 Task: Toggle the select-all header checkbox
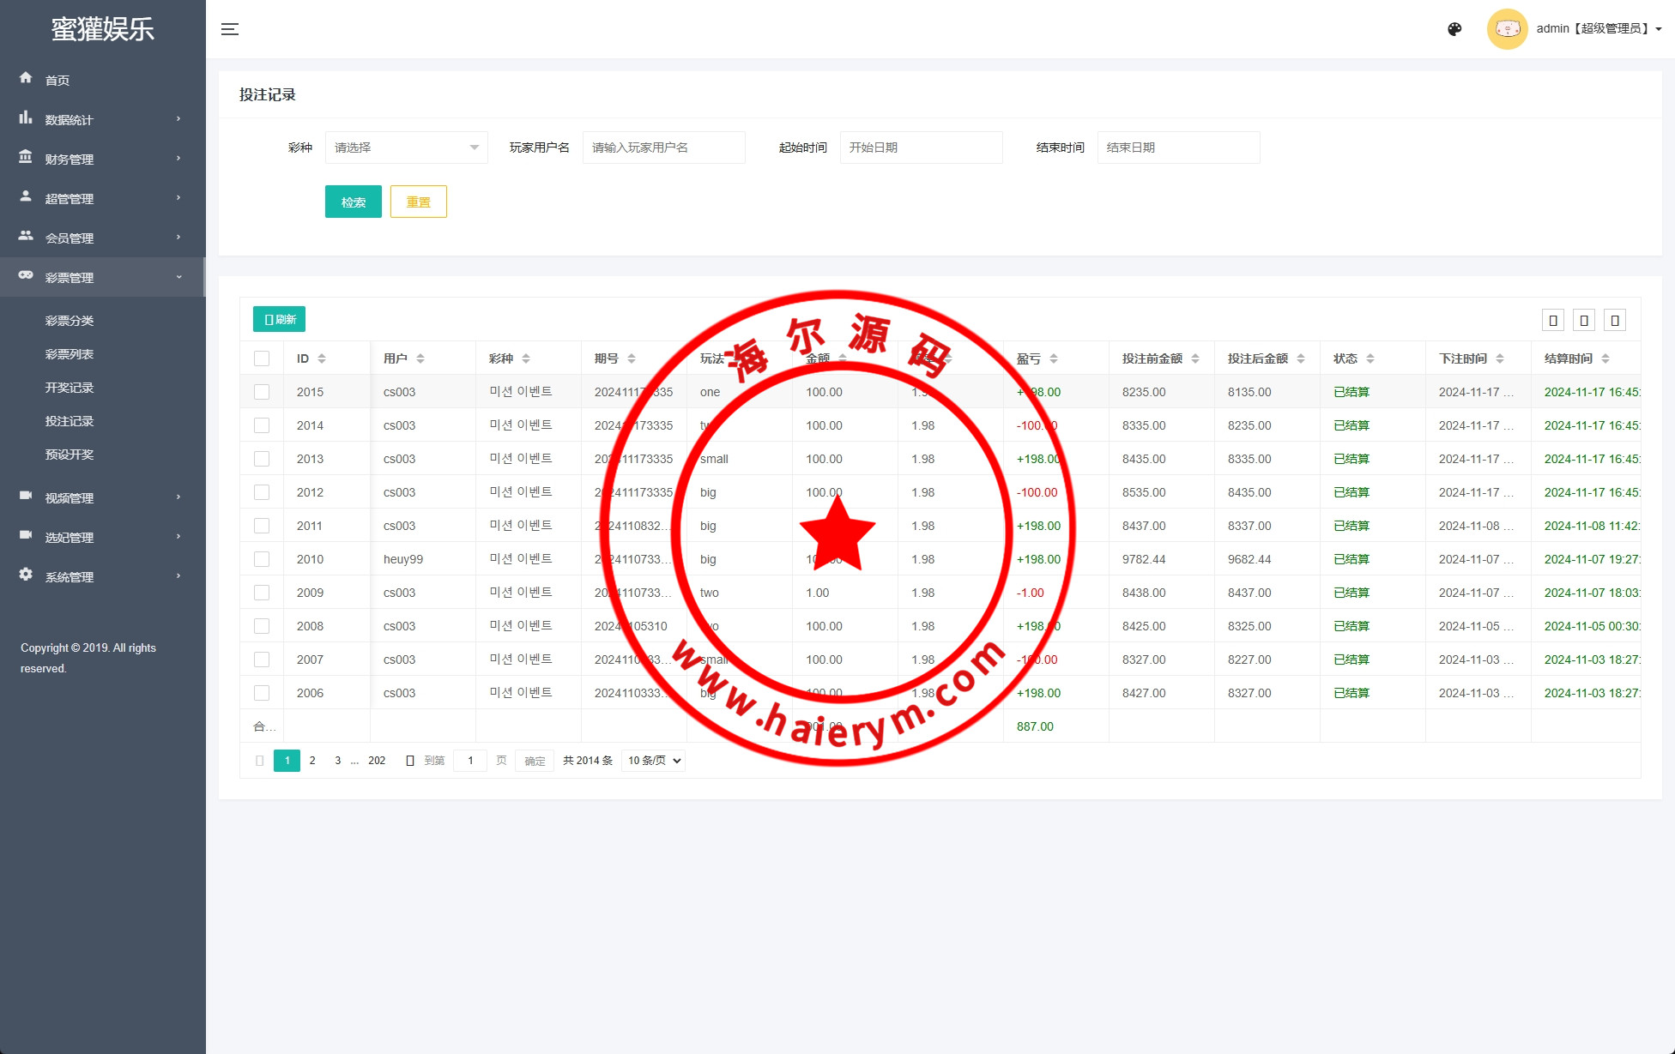pos(262,358)
